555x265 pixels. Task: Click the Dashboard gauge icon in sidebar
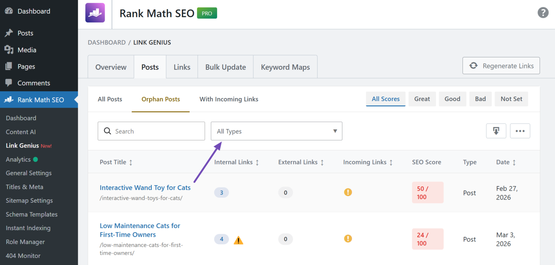click(x=9, y=11)
